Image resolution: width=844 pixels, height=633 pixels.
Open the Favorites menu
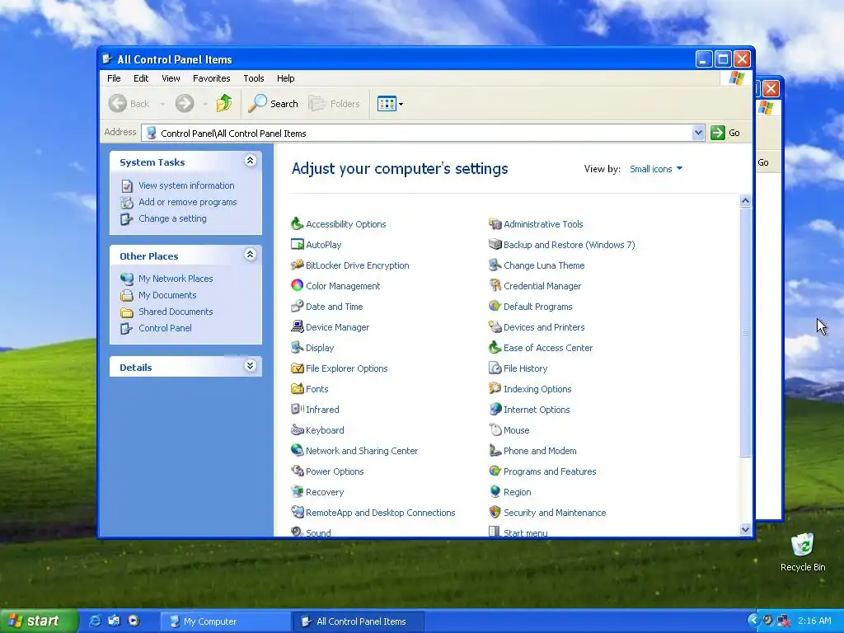click(x=212, y=78)
